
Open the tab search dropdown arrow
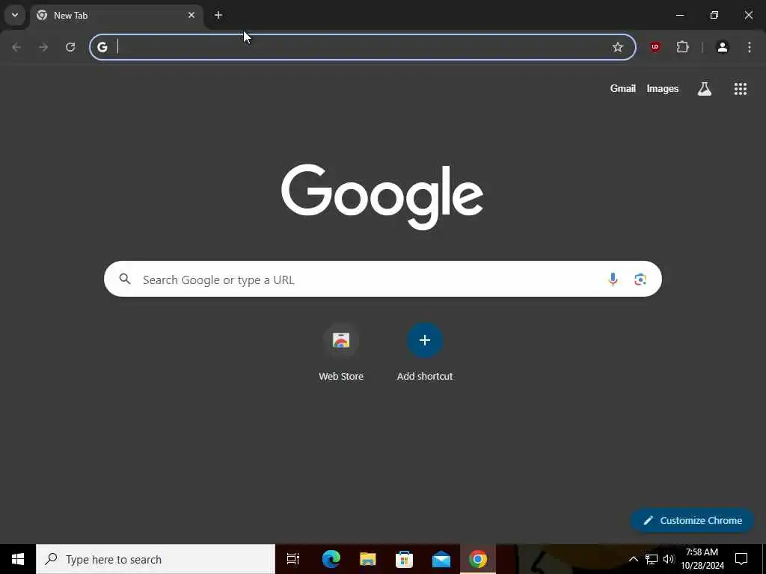[15, 15]
